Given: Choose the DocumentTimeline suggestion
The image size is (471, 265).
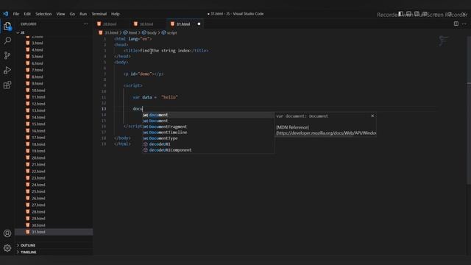Looking at the screenshot, I should [x=208, y=132].
